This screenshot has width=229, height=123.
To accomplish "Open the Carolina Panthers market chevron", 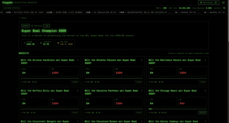I will coord(141,91).
